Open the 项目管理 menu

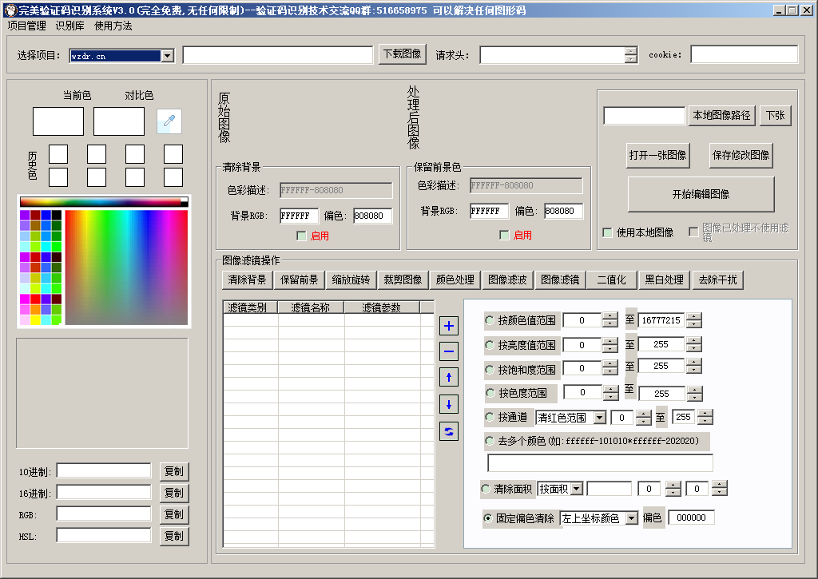point(27,26)
